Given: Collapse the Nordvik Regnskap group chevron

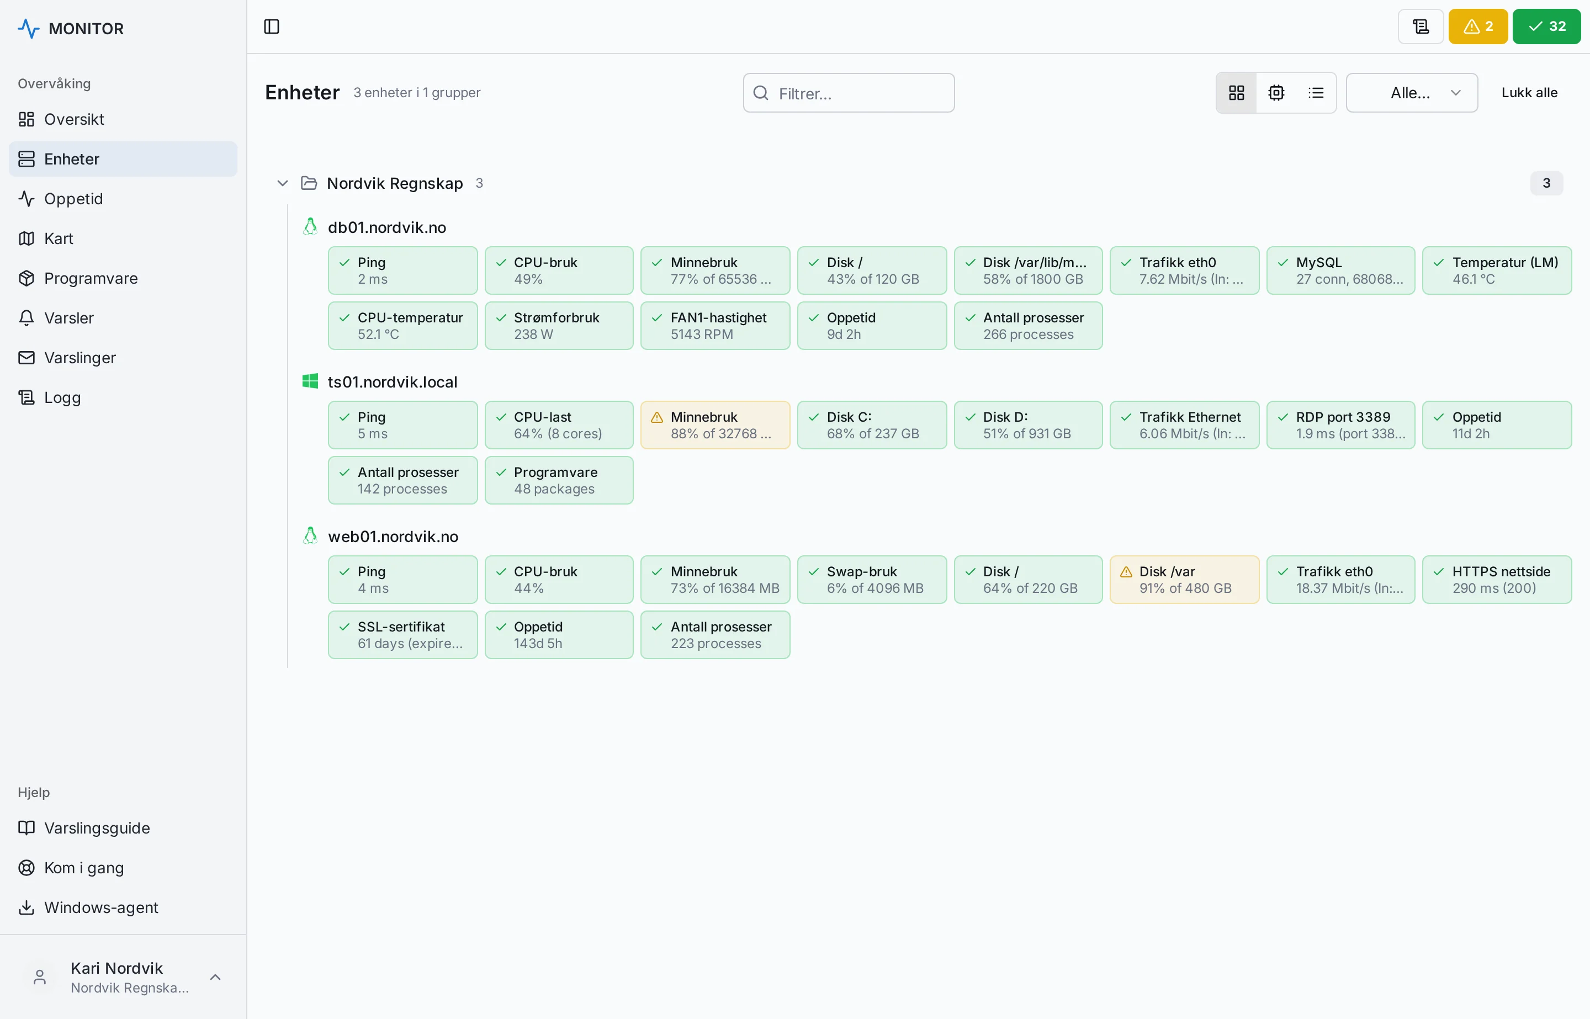Looking at the screenshot, I should (x=283, y=183).
